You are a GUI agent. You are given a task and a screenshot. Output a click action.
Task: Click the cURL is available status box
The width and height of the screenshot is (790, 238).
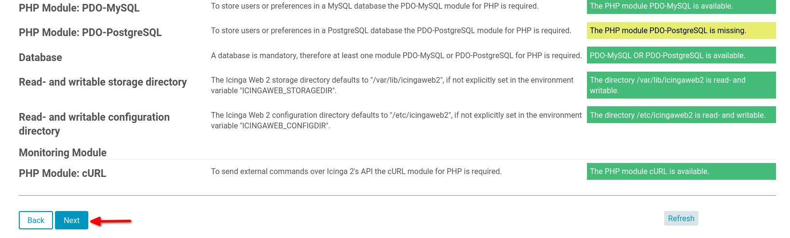(681, 171)
